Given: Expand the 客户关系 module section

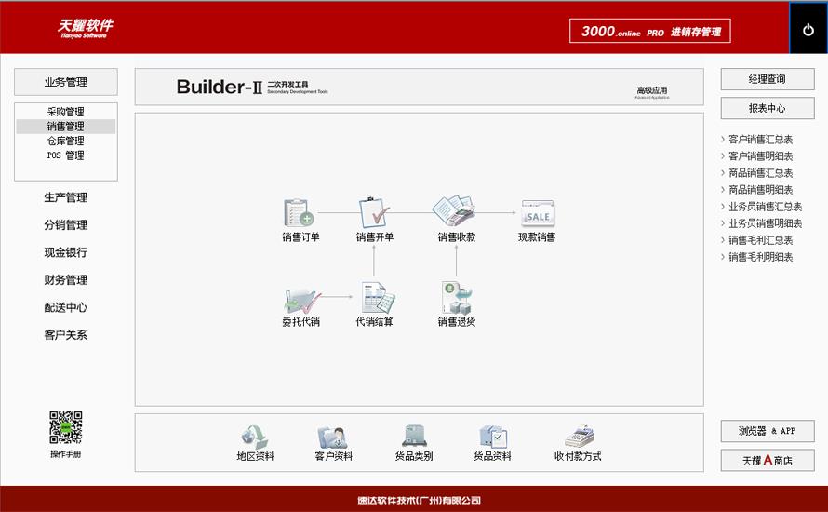Looking at the screenshot, I should (65, 335).
